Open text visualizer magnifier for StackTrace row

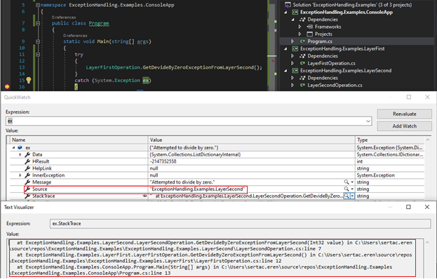346,196
